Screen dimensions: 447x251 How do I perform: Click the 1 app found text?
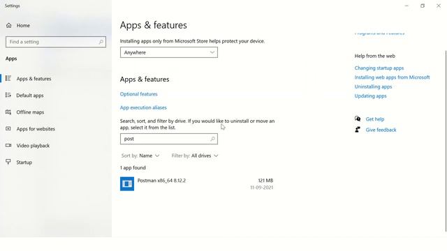[x=133, y=167]
